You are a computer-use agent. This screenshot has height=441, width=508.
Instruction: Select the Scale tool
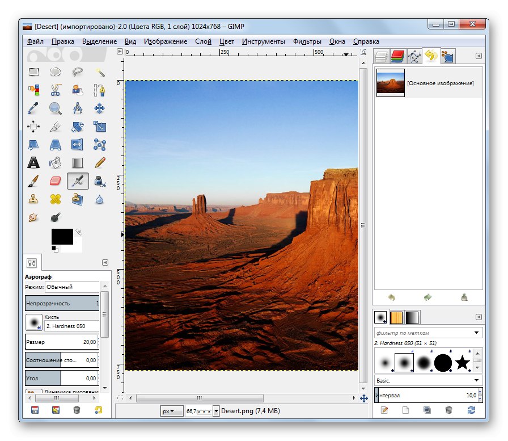(99, 127)
